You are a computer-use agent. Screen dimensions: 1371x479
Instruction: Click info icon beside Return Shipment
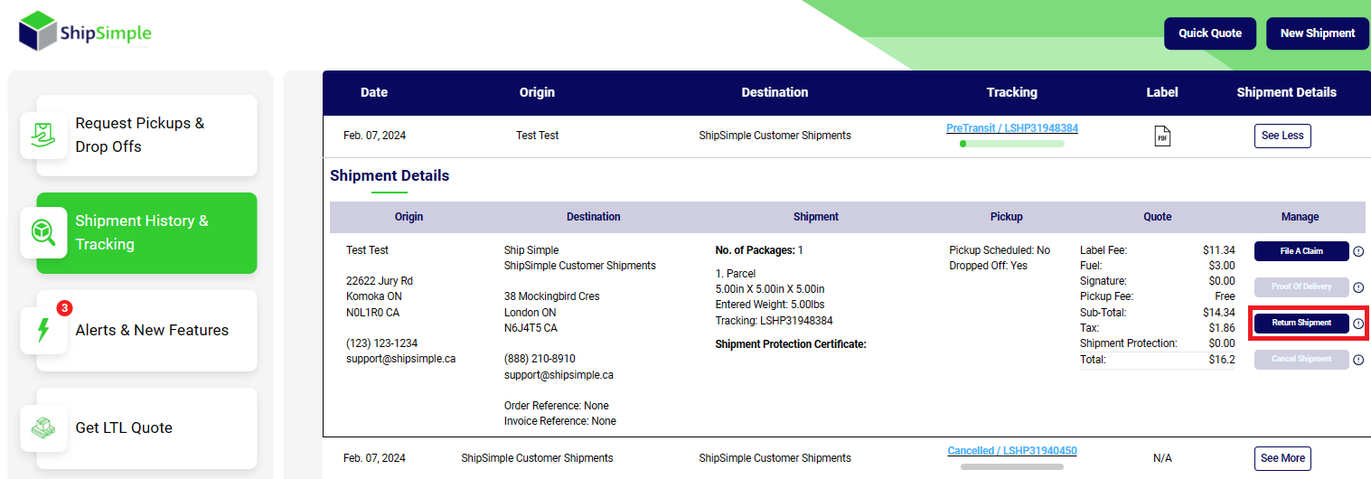tap(1357, 324)
